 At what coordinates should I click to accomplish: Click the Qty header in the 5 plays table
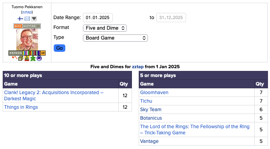[259, 84]
